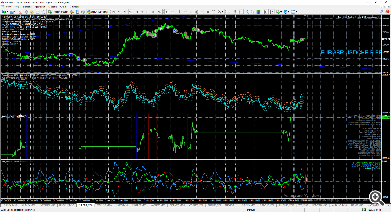
Task: Open the Окно menu
Action: 63,7
